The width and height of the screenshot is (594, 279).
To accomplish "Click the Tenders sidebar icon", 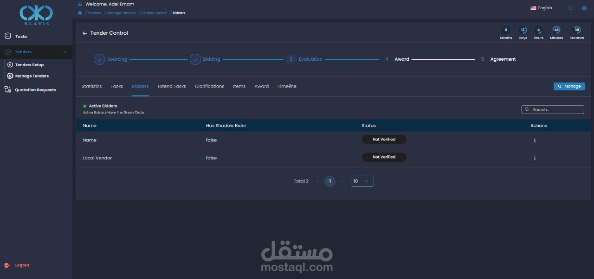I will click(x=8, y=52).
